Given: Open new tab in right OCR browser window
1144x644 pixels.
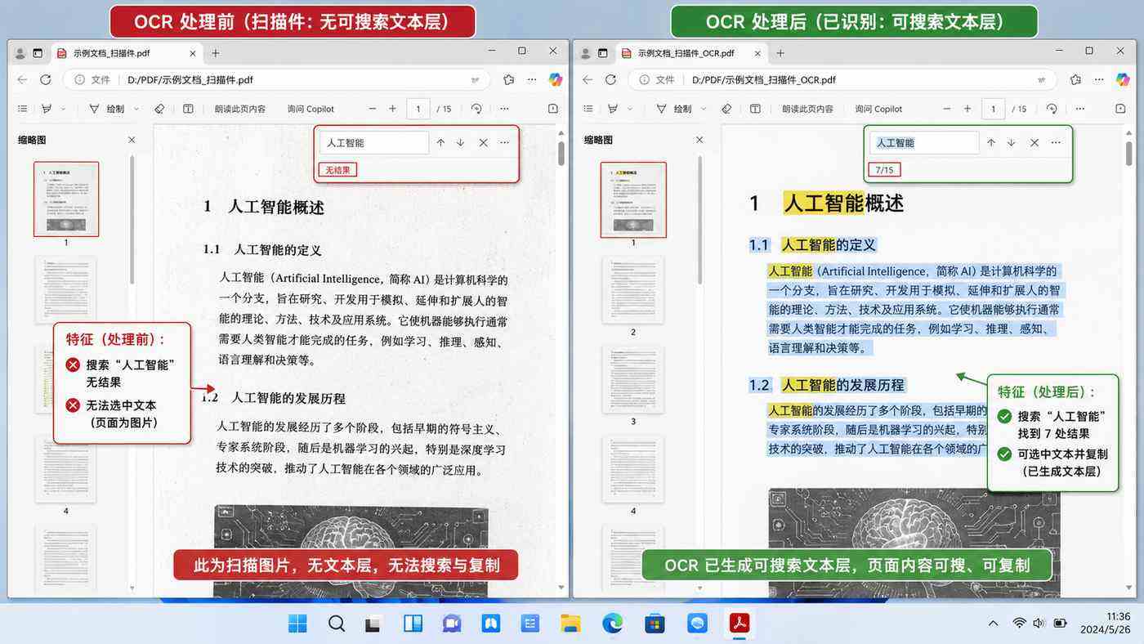Looking at the screenshot, I should (x=780, y=53).
